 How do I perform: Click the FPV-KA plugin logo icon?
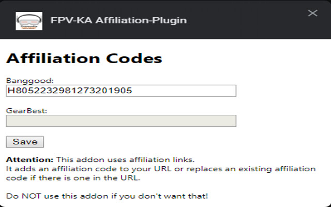tap(29, 21)
